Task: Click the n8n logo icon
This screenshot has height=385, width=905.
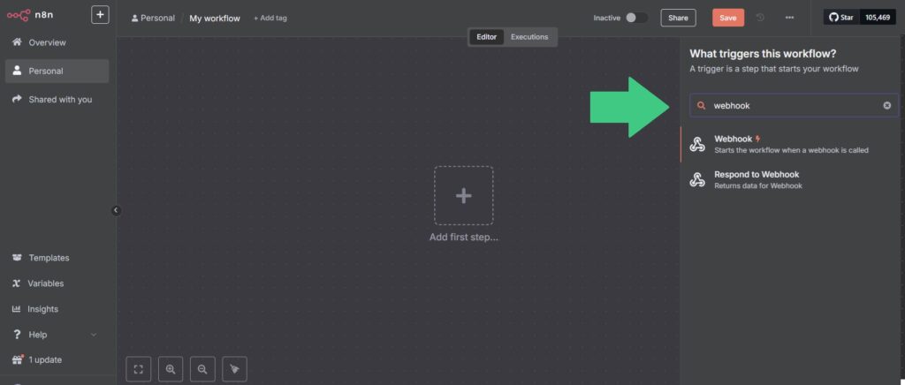Action: pos(19,15)
